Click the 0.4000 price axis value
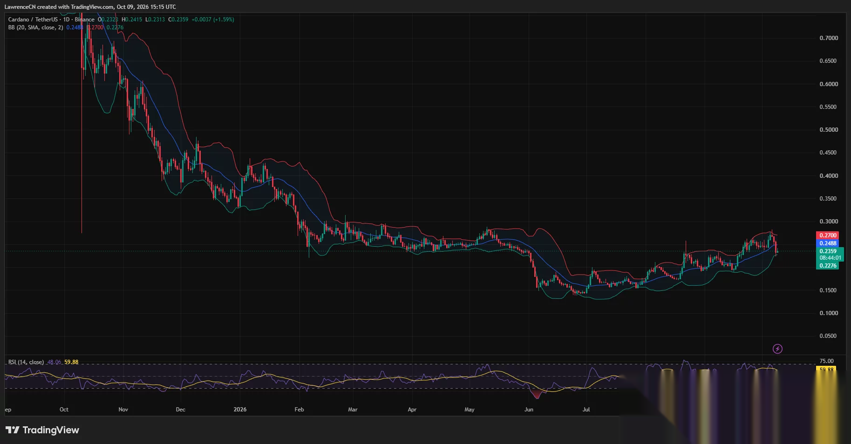851x444 pixels. tap(829, 176)
